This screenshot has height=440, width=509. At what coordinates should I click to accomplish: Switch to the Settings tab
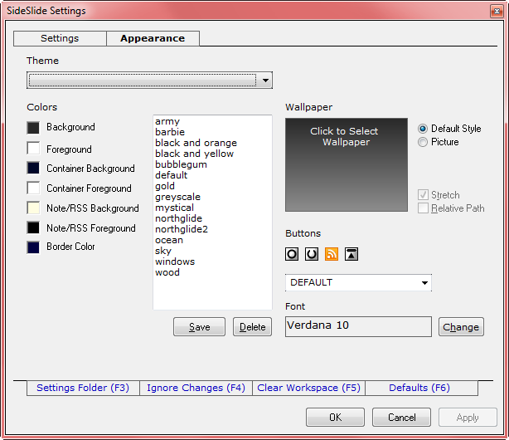pos(60,38)
